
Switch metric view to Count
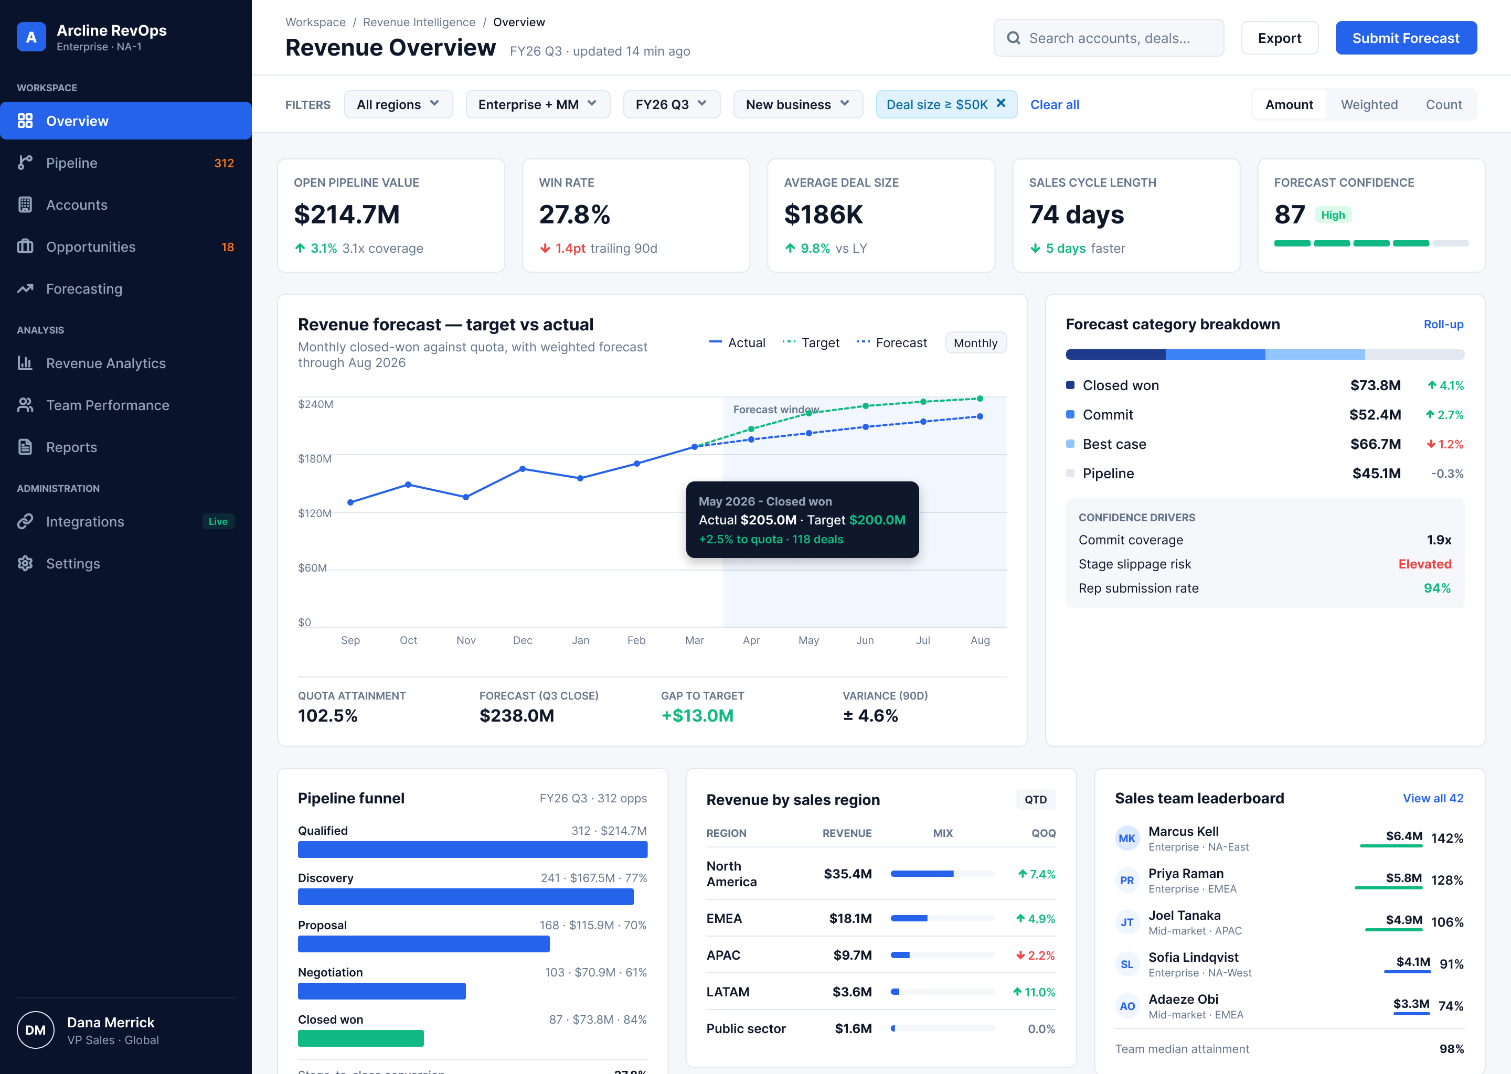(1443, 104)
